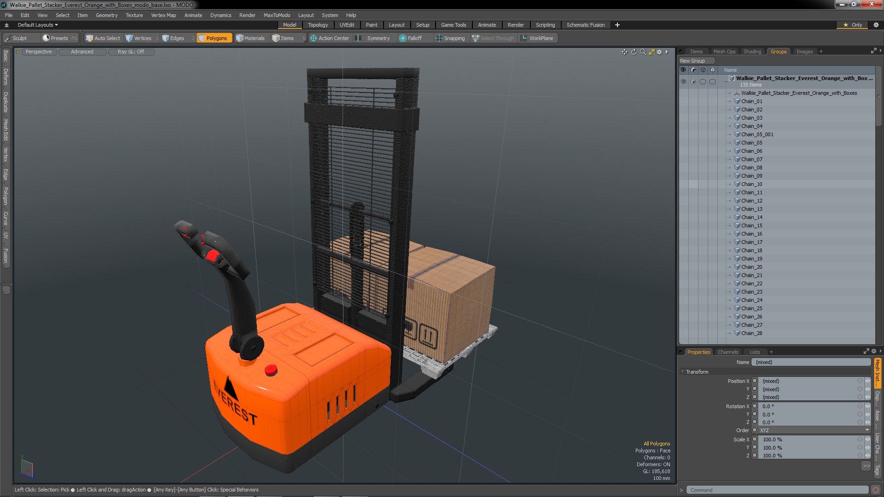Toggle Rotation X keyframe circle
This screenshot has height=497, width=884.
755,406
